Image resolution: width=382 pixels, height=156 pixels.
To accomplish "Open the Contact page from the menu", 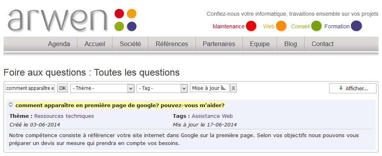I will 322,44.
